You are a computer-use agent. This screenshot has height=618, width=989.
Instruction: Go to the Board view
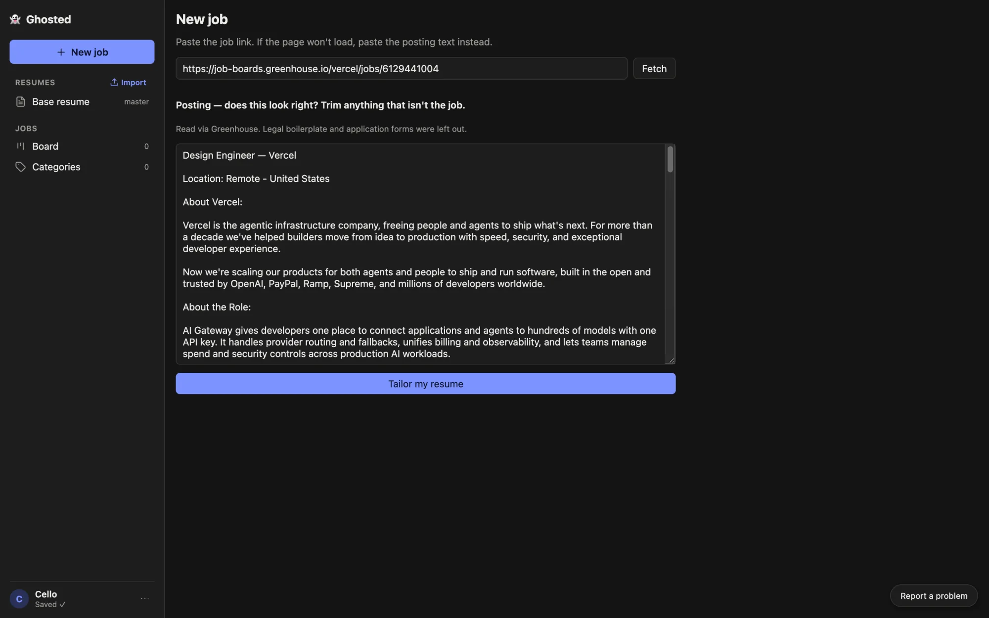82,146
